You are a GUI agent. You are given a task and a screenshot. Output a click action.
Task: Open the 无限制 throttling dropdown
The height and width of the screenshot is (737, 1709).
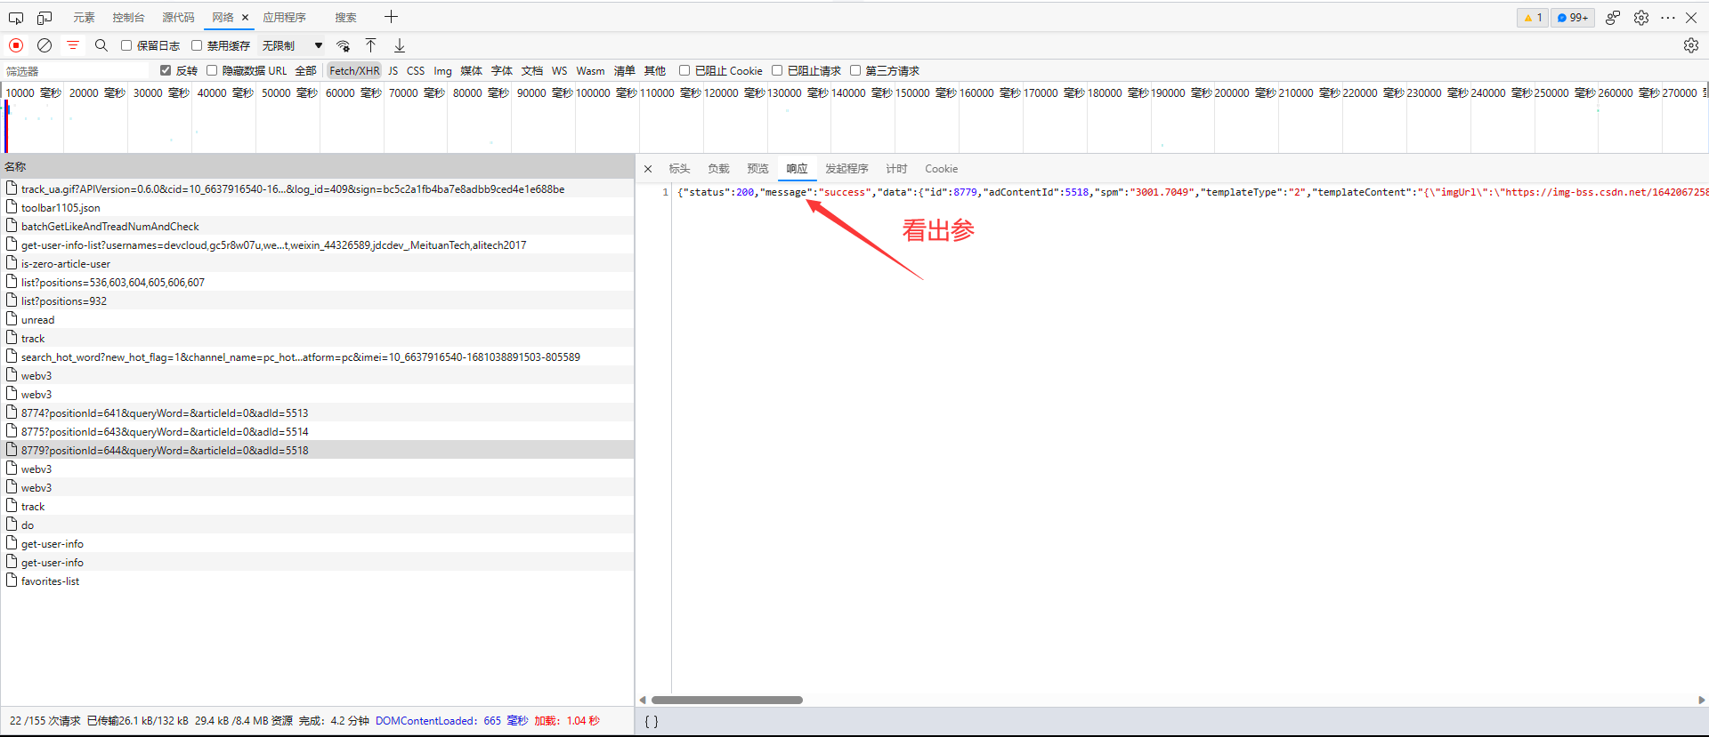[292, 45]
